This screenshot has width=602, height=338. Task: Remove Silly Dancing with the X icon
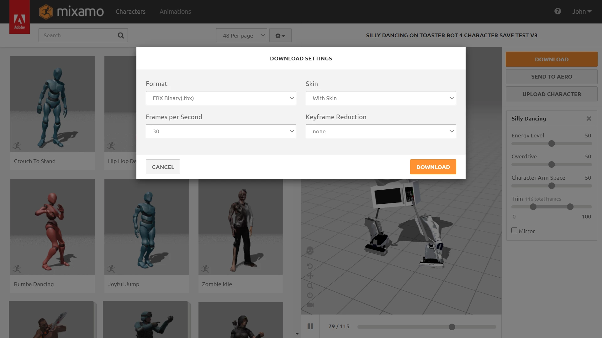tap(589, 119)
